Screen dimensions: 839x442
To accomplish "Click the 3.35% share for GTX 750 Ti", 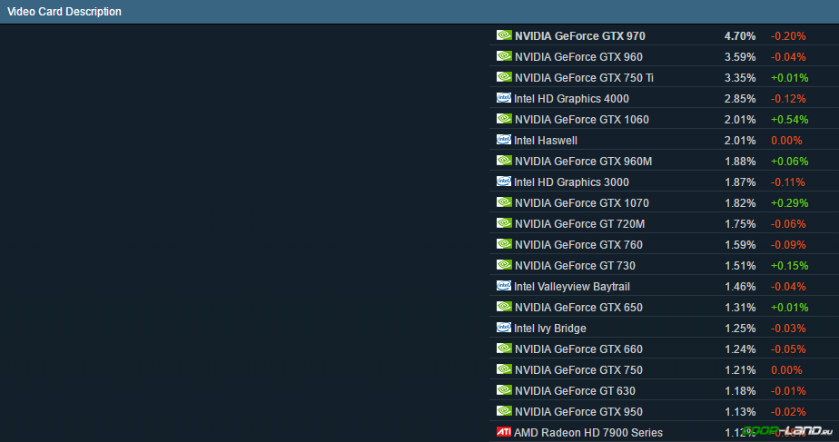I will 740,78.
